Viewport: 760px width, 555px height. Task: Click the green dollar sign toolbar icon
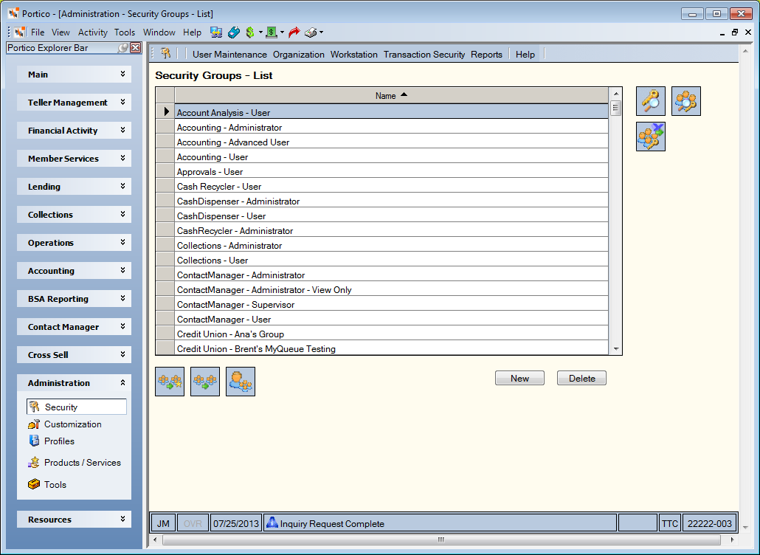250,32
